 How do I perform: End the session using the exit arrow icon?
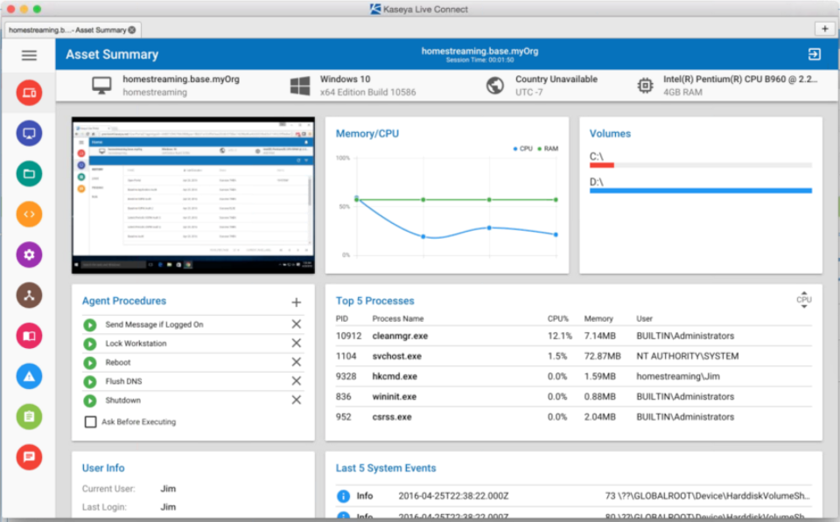(x=815, y=53)
